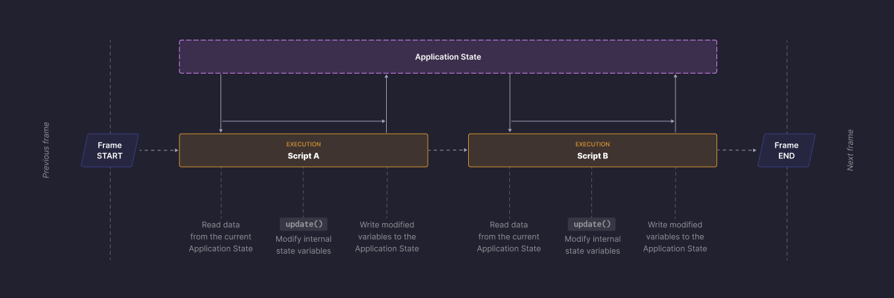Click the Application State box
This screenshot has height=298, width=894.
point(448,57)
